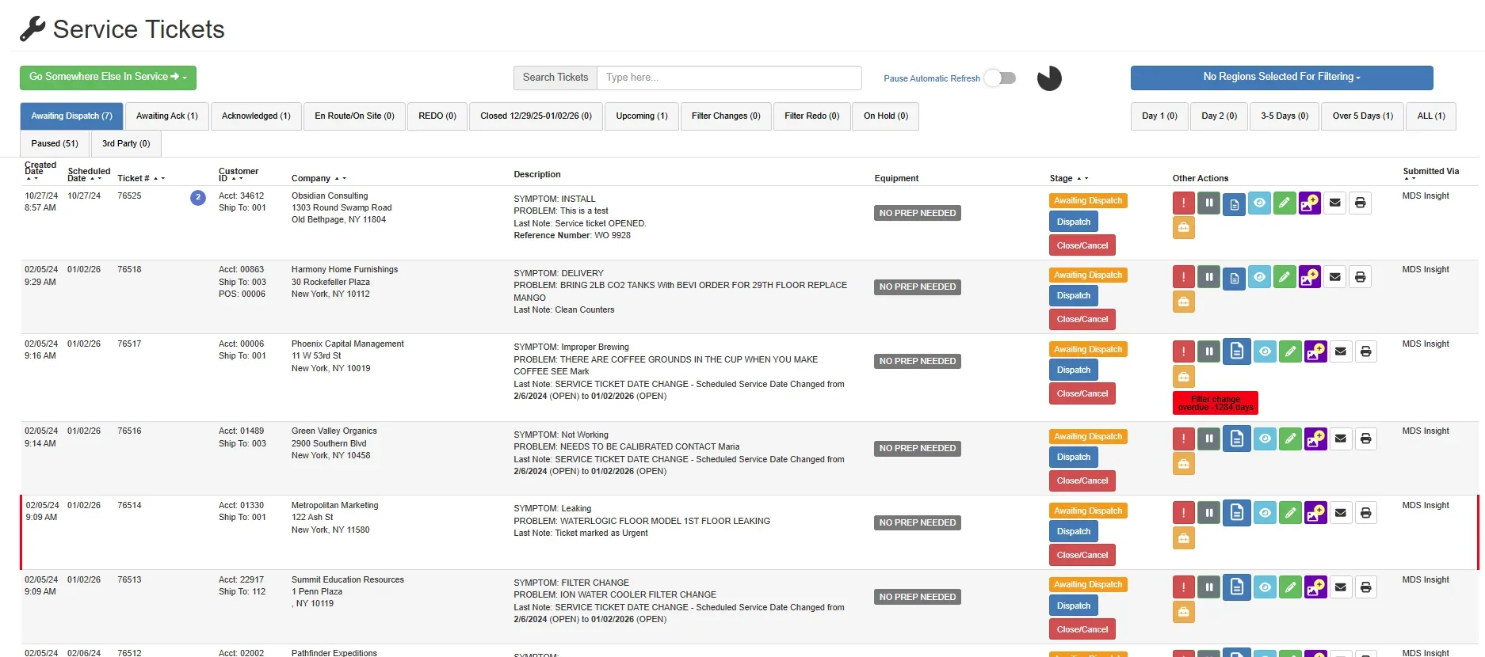Sort by Created Date column arrows
1485x657 pixels.
pos(32,179)
